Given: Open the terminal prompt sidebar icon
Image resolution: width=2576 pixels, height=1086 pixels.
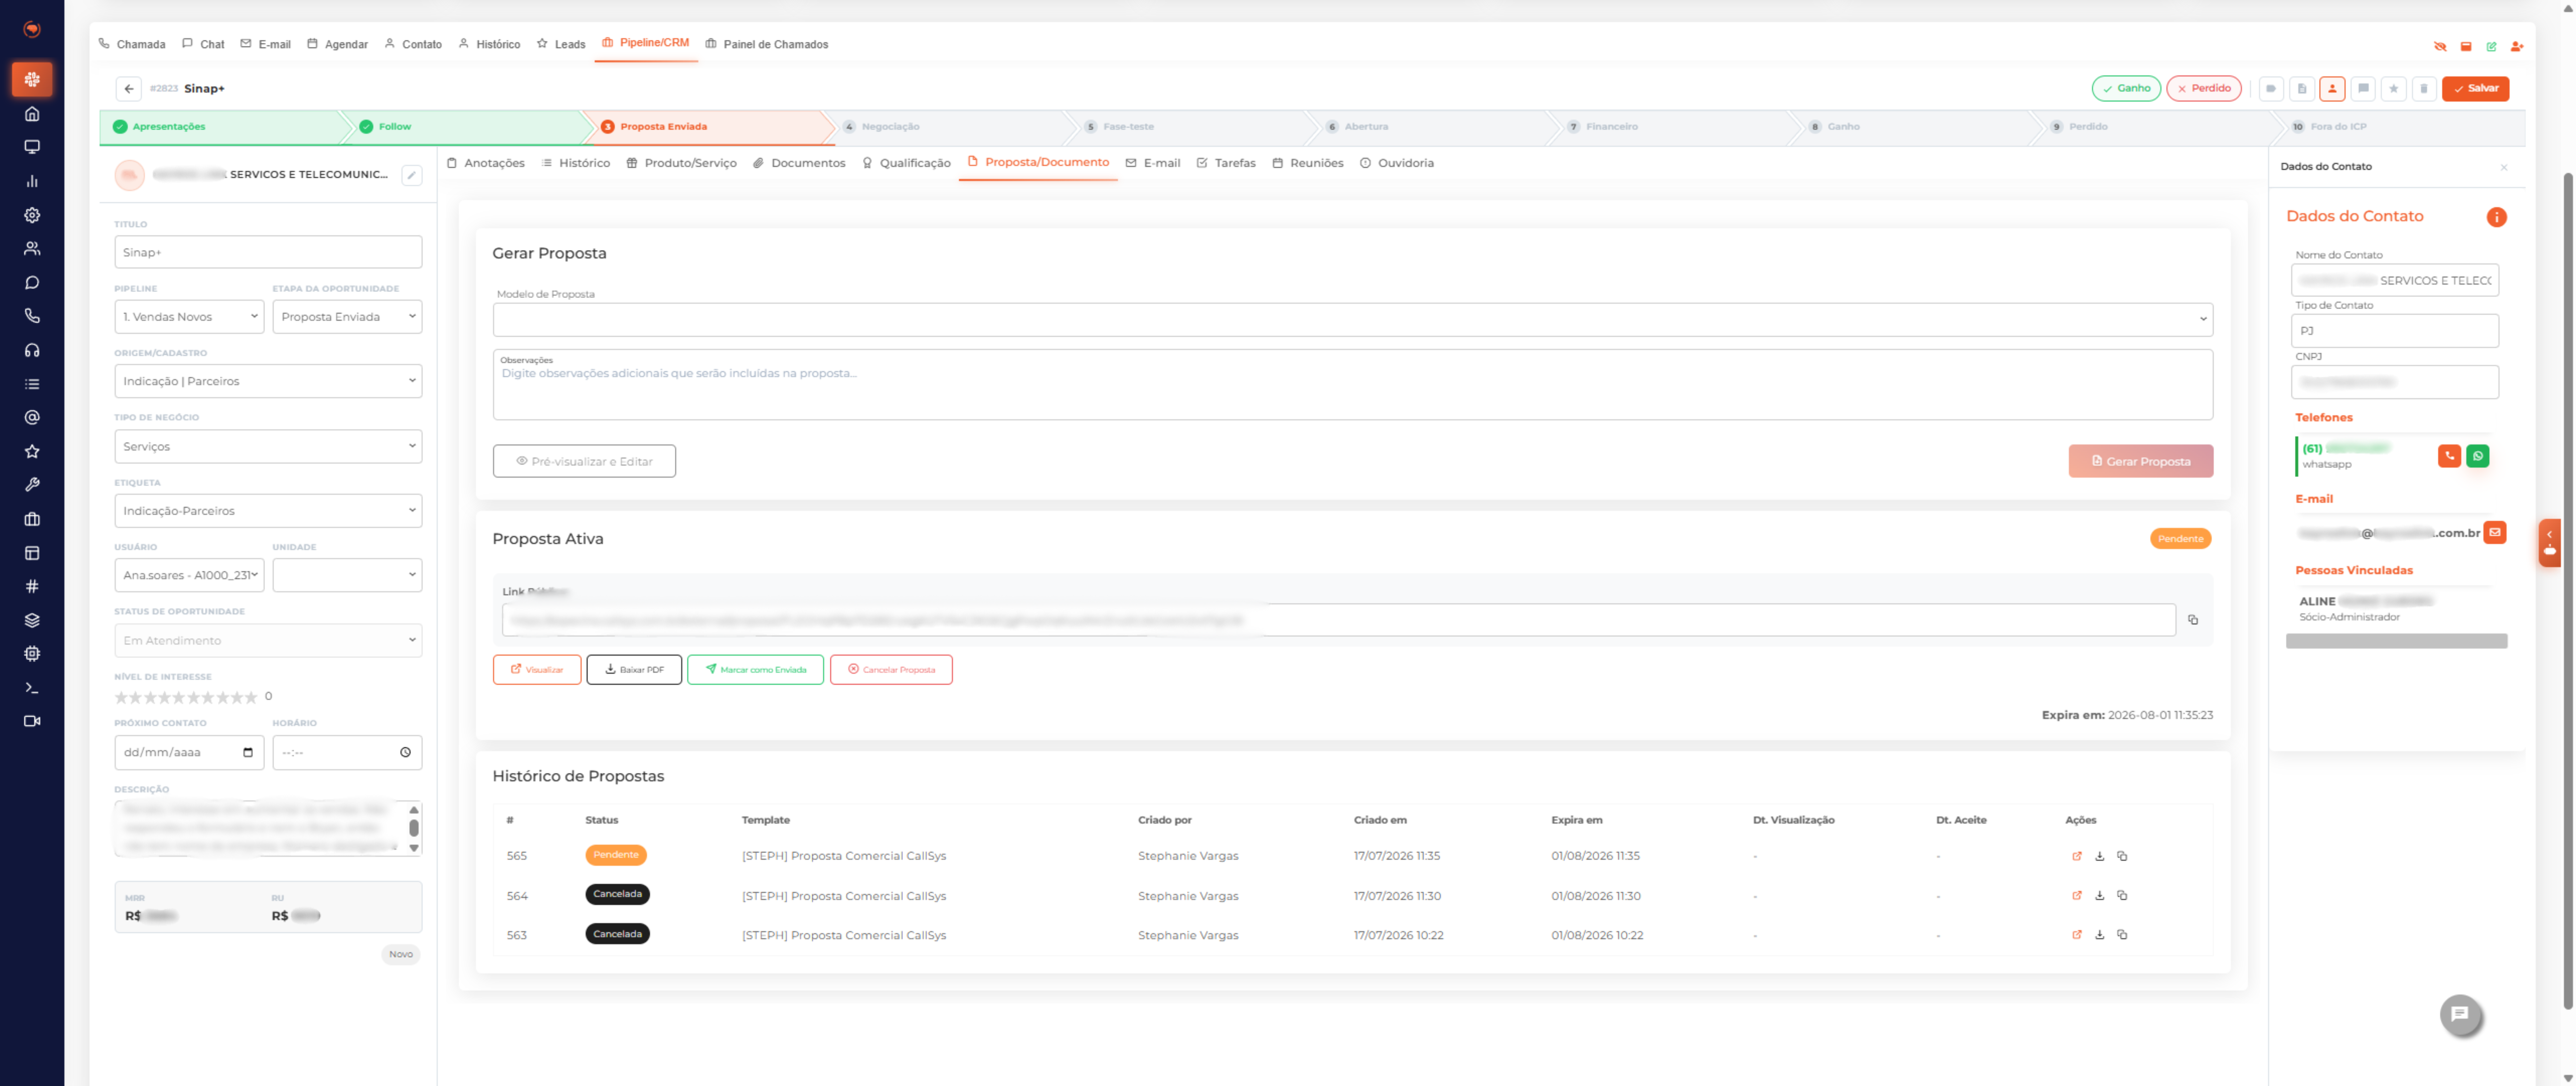Looking at the screenshot, I should tap(32, 687).
